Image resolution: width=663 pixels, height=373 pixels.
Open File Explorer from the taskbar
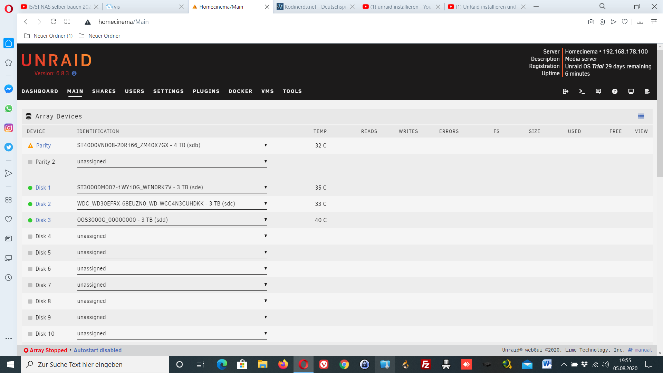pos(263,364)
